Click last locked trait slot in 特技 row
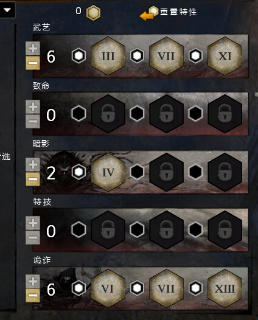The image size is (258, 320). click(x=225, y=230)
